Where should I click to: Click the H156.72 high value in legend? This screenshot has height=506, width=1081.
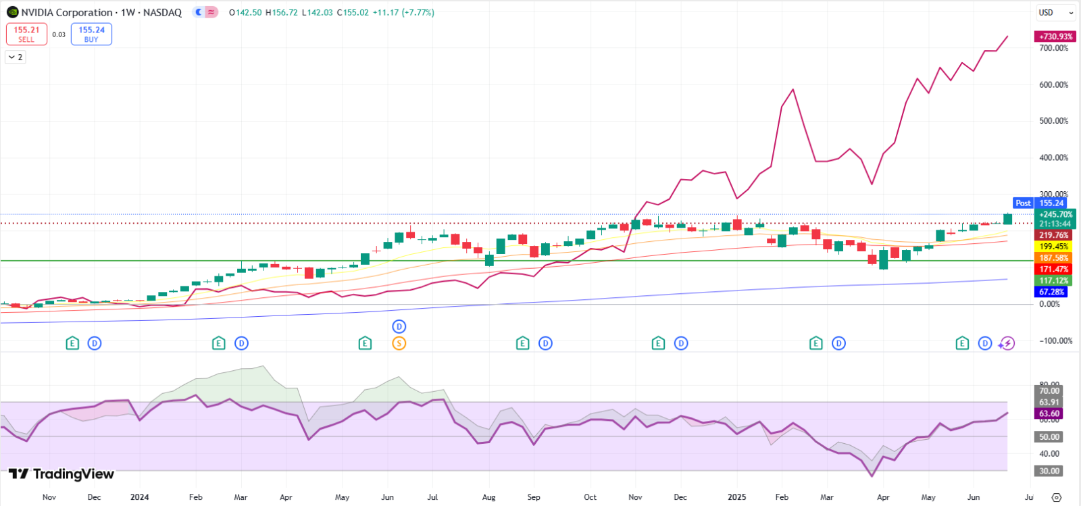tap(282, 12)
